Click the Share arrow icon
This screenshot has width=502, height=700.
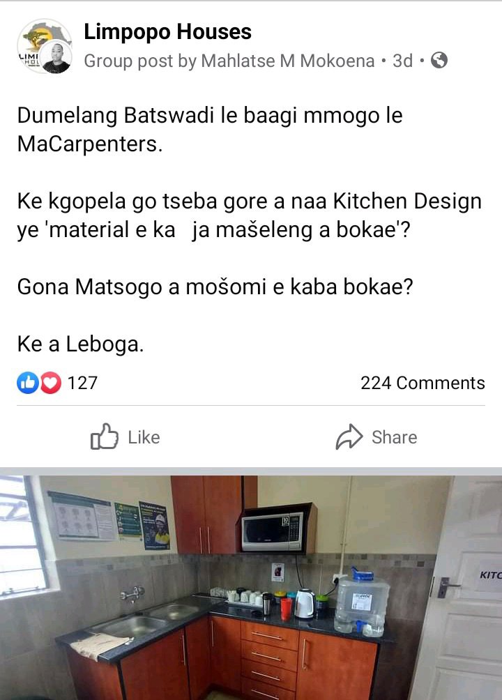tap(349, 436)
